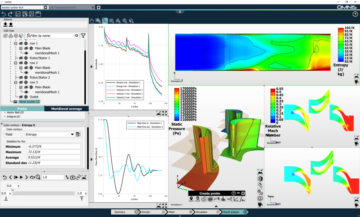Click the Filter by name search field

tap(50, 36)
